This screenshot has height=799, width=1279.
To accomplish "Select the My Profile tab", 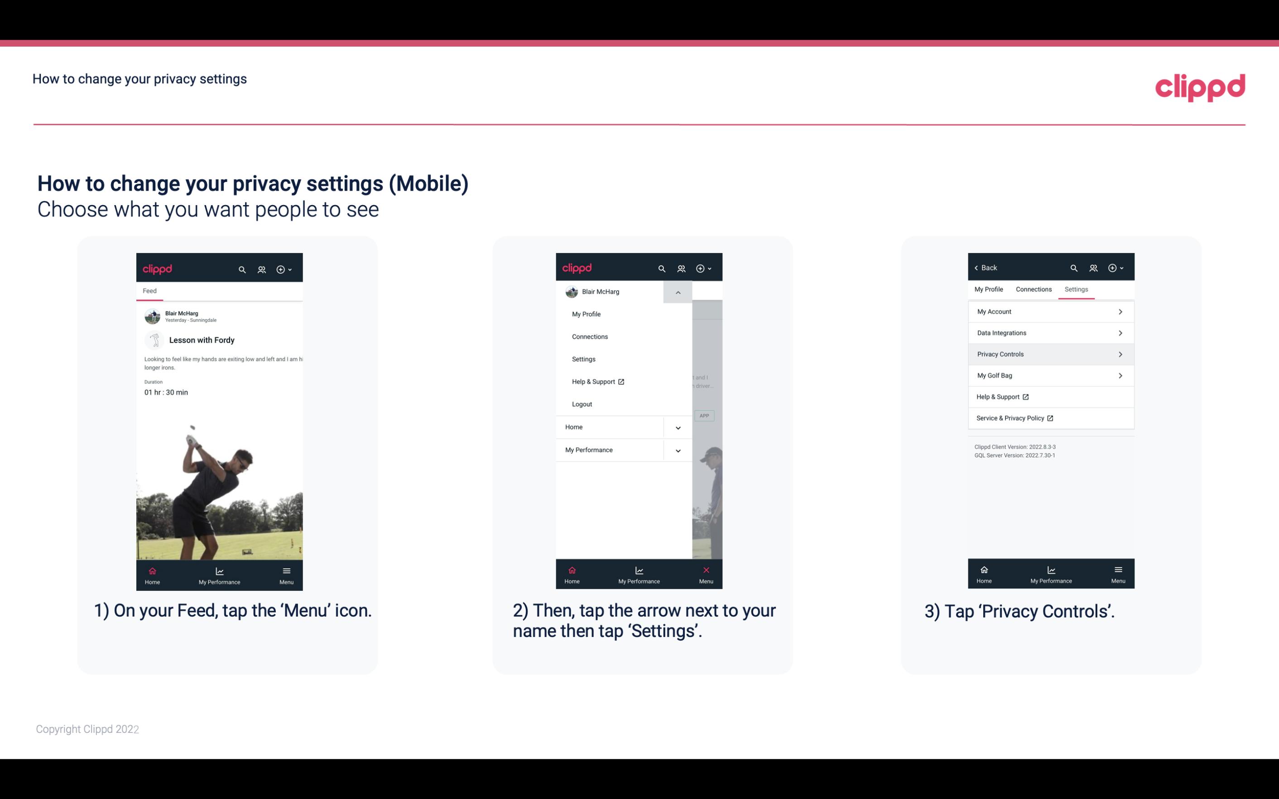I will pos(989,289).
